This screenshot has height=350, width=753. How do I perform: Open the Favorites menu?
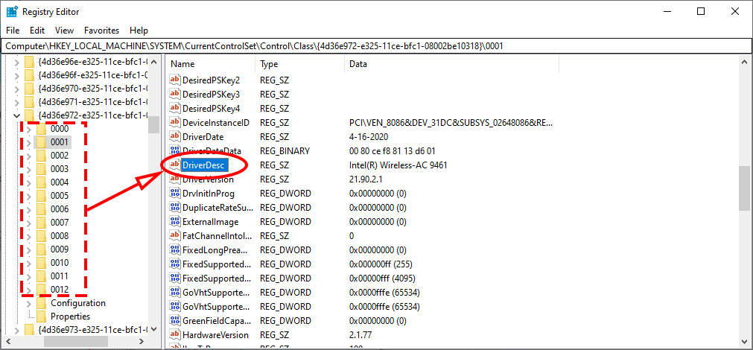coord(101,31)
